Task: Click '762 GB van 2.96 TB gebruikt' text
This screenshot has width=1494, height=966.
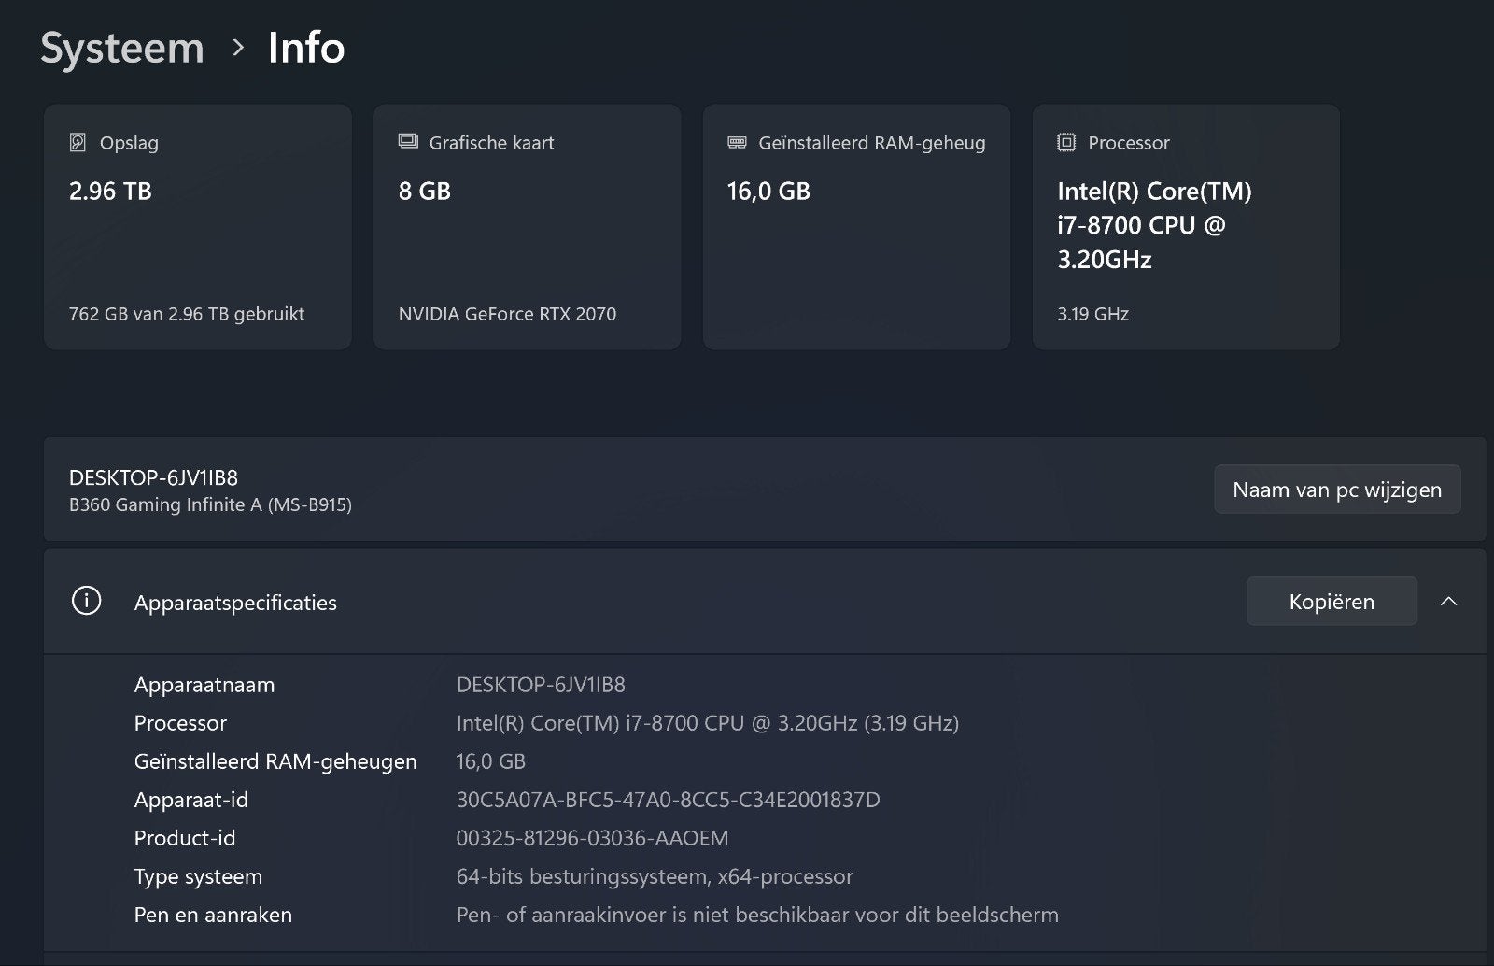Action: click(187, 314)
